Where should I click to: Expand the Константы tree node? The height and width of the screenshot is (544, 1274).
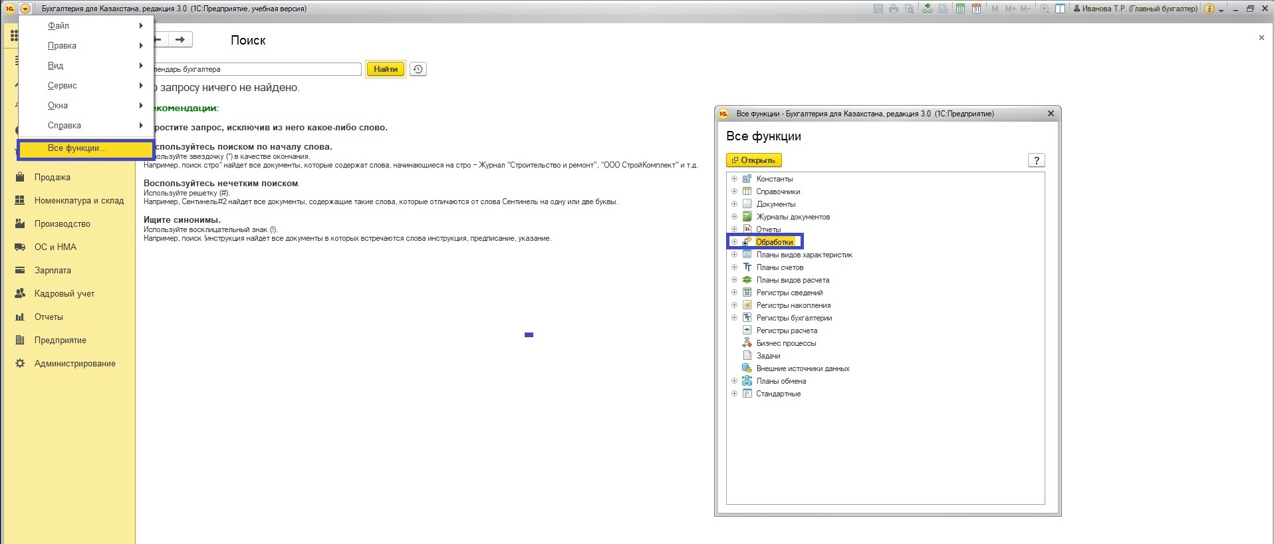click(734, 179)
